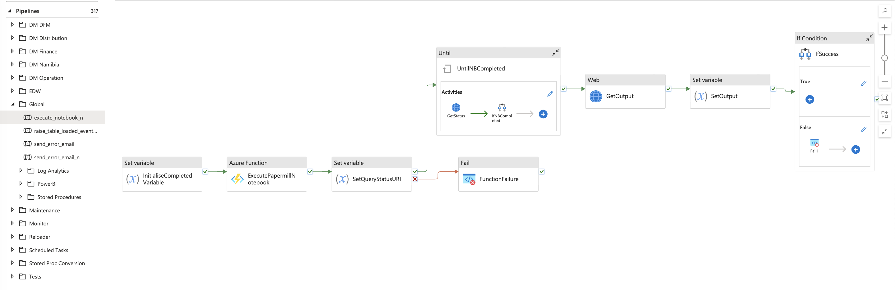Click the InitialiseCompletedVariable variable icon
This screenshot has height=290, width=895.
132,179
